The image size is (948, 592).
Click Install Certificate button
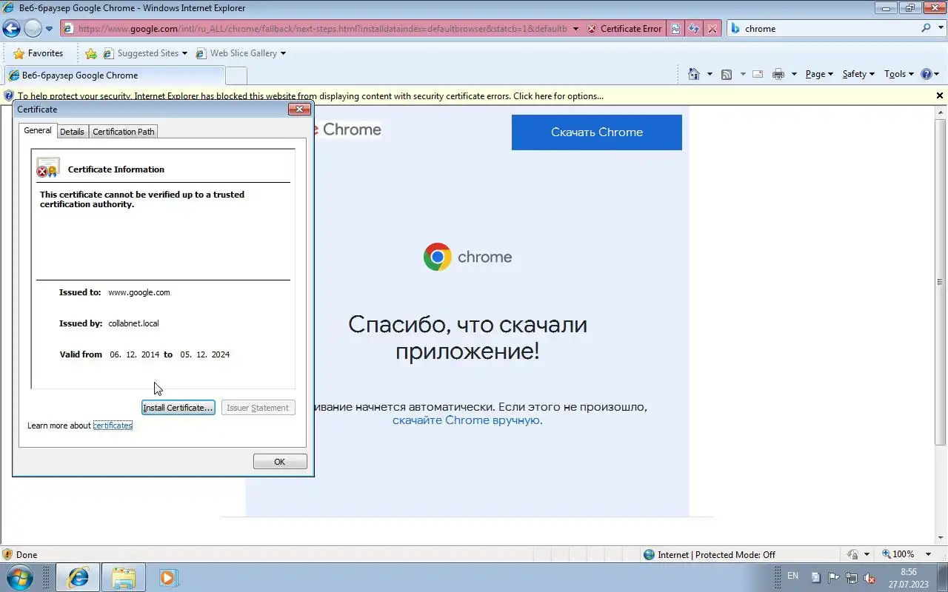(178, 408)
